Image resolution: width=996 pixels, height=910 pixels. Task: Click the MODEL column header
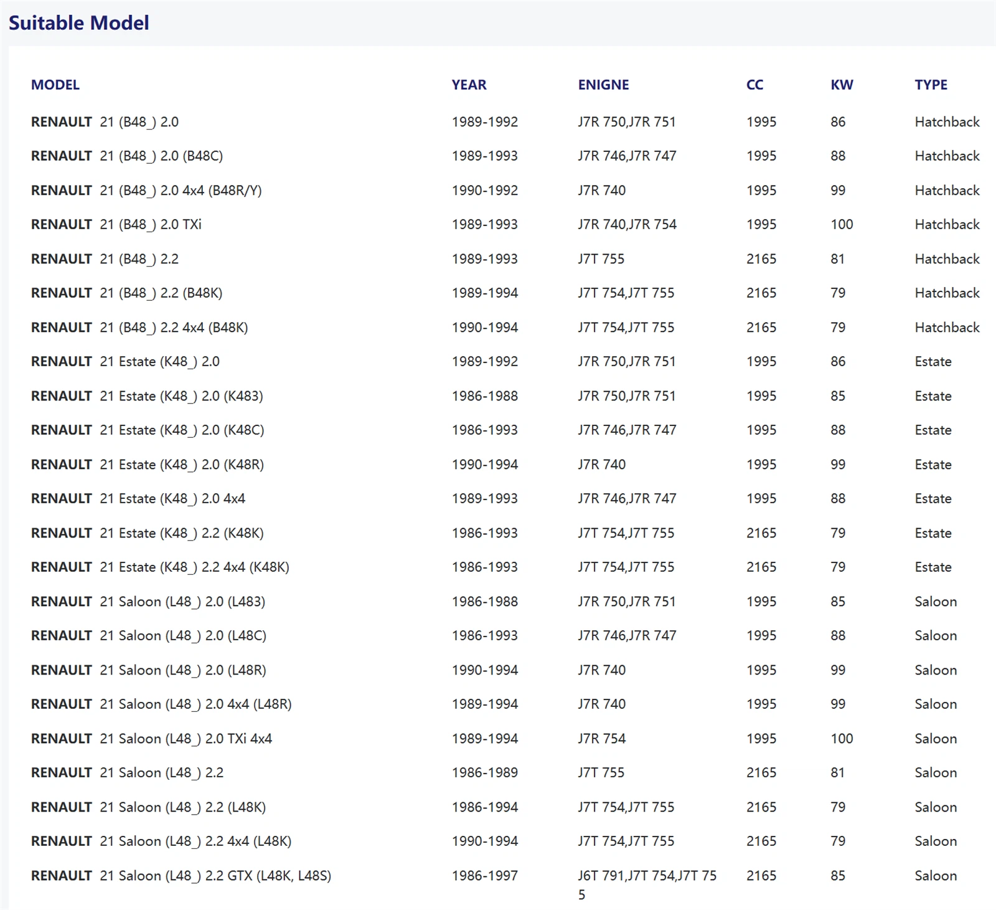click(55, 85)
